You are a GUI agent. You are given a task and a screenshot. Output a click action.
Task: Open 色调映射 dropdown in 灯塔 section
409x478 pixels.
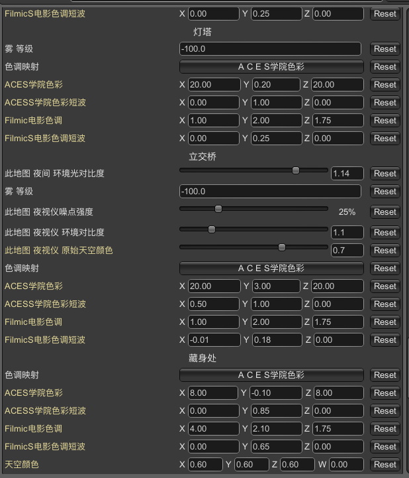tap(271, 67)
